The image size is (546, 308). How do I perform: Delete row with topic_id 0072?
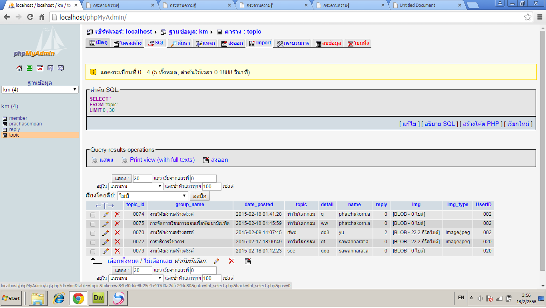pos(117,242)
